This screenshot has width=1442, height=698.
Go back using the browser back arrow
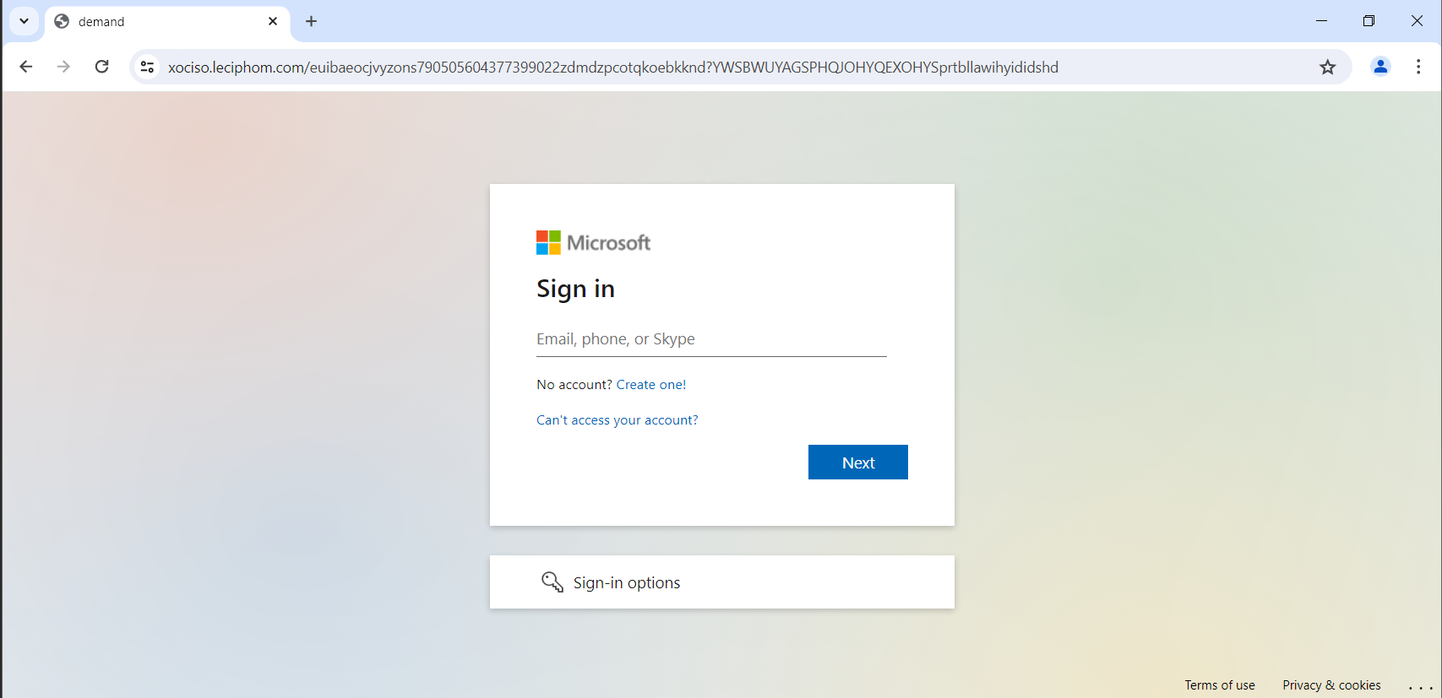tap(26, 67)
